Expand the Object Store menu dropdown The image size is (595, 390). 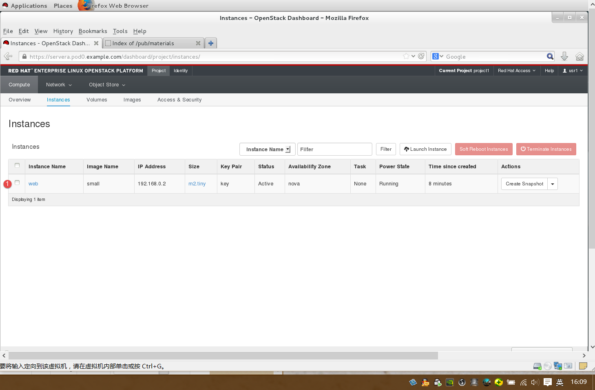point(107,85)
